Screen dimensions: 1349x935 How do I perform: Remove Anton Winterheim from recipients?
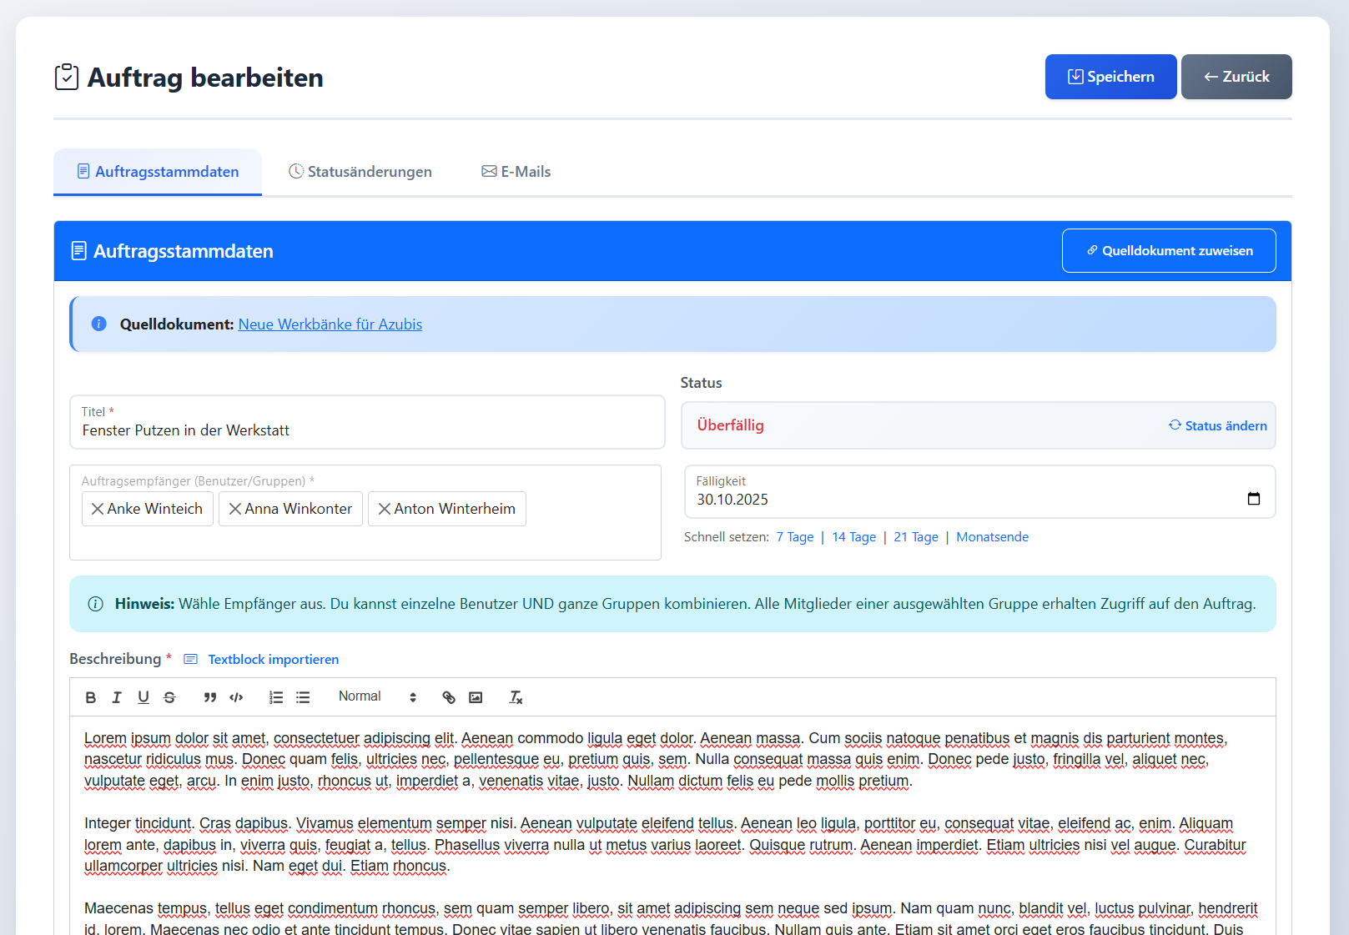coord(384,509)
